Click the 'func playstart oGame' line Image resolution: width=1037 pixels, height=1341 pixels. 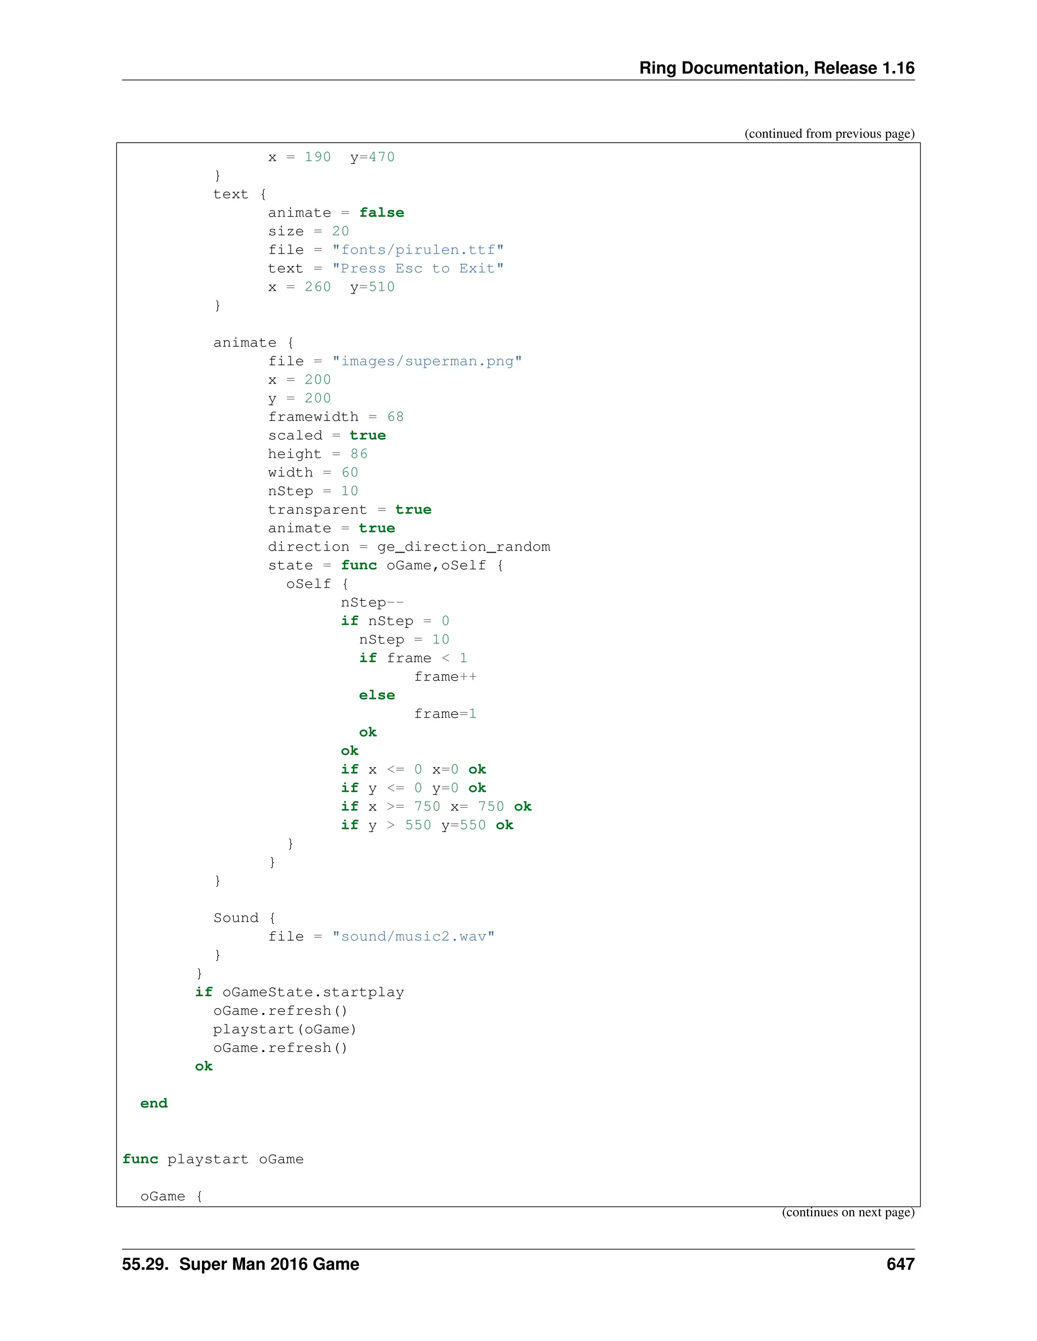pos(213,1159)
